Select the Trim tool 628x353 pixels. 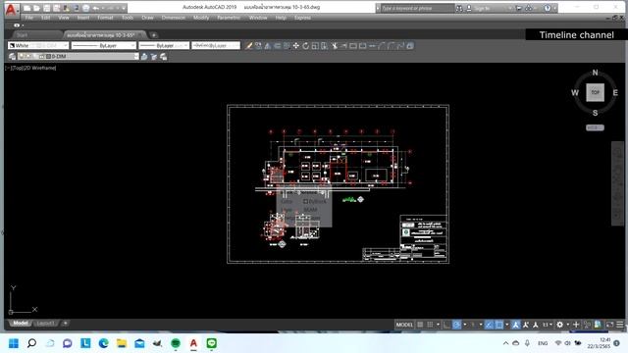pyautogui.click(x=335, y=46)
